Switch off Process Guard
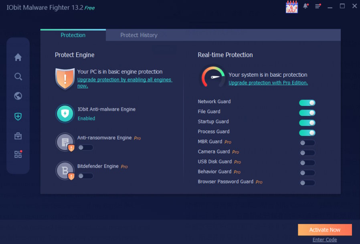The image size is (360, 244). 307,133
